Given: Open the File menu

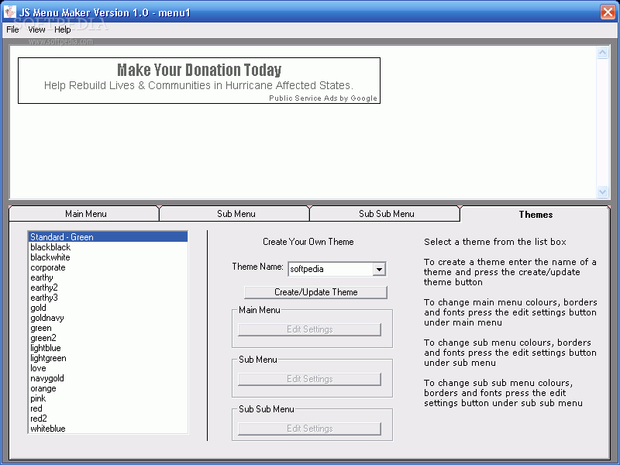Looking at the screenshot, I should pyautogui.click(x=12, y=29).
